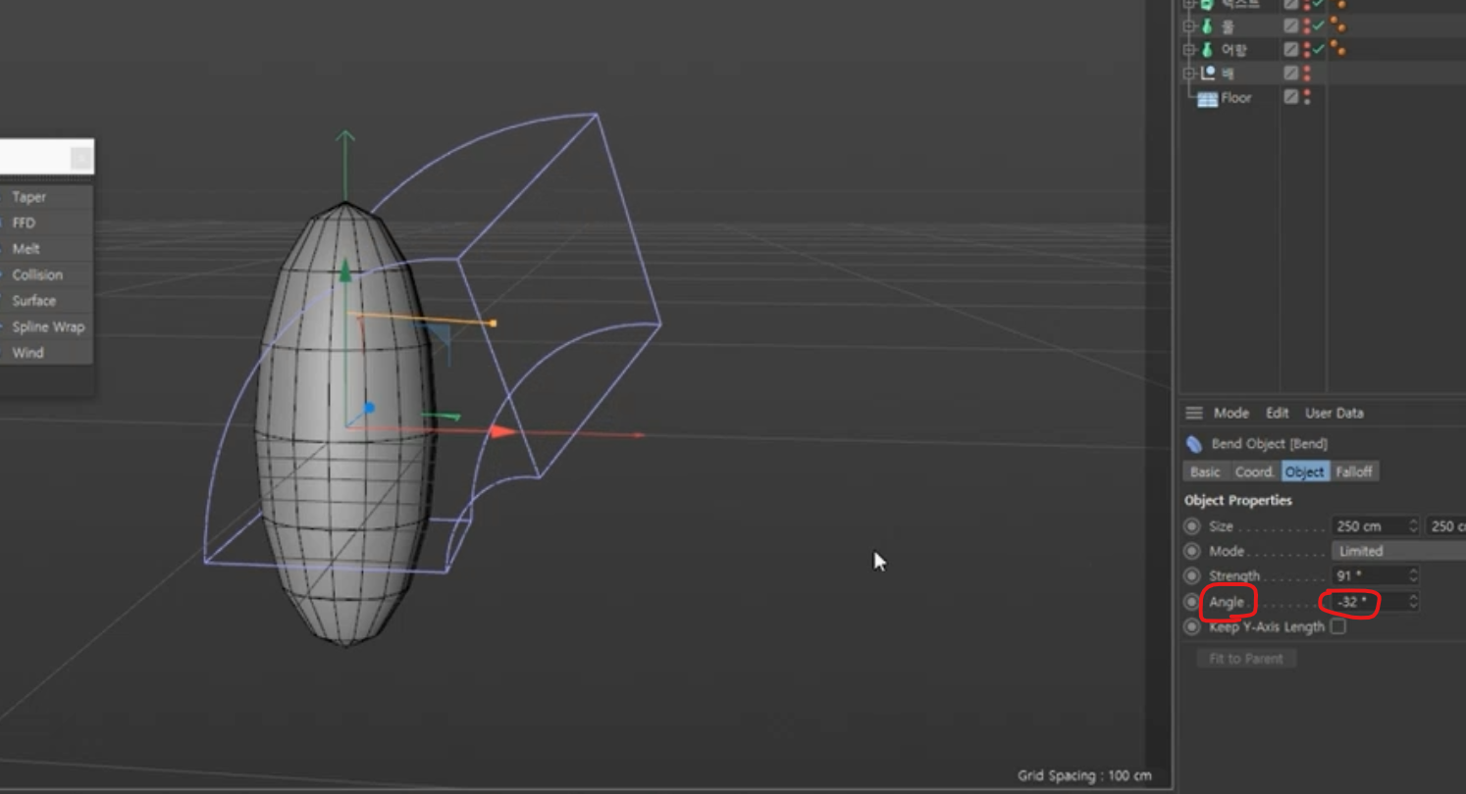Open the Mode menu in Attributes

(x=1231, y=413)
